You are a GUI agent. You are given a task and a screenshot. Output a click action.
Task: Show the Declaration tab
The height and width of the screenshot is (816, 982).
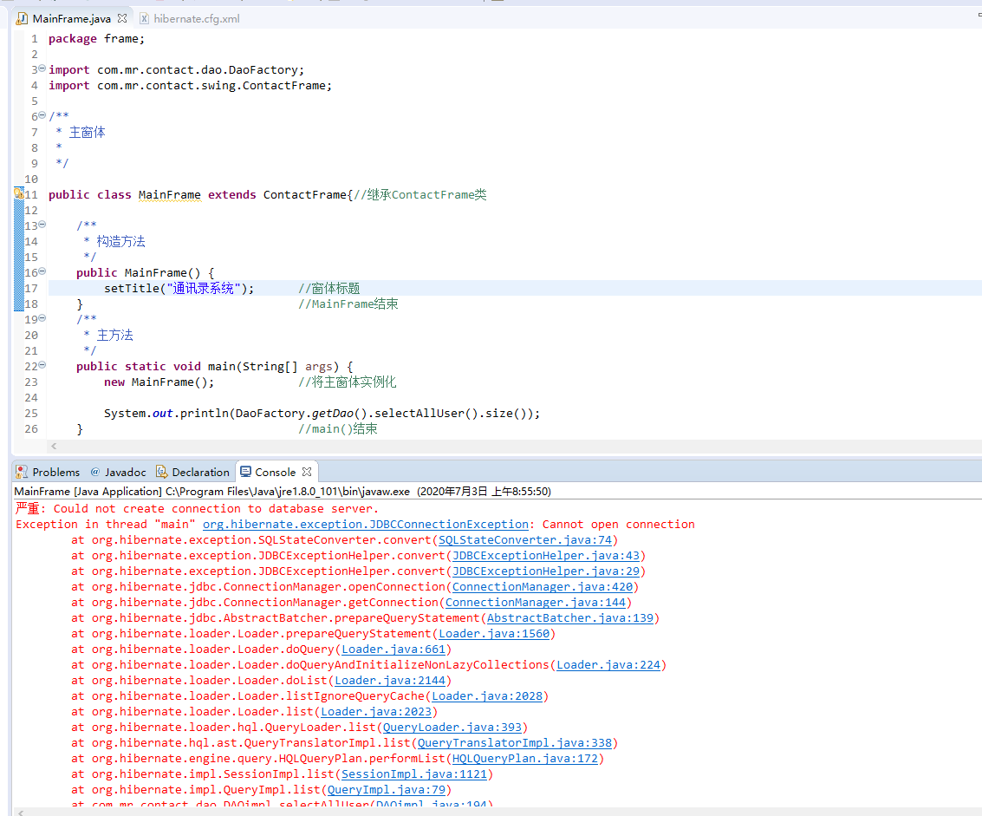(x=200, y=472)
